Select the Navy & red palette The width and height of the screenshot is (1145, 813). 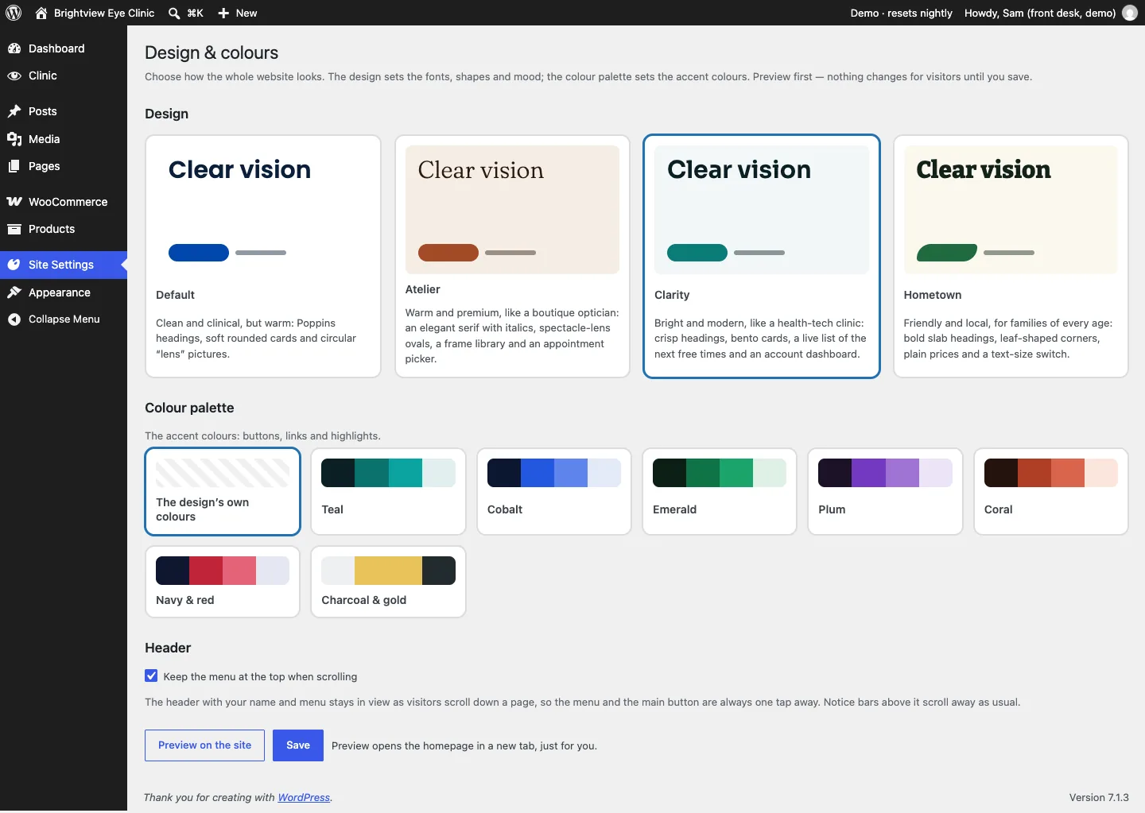click(x=223, y=582)
